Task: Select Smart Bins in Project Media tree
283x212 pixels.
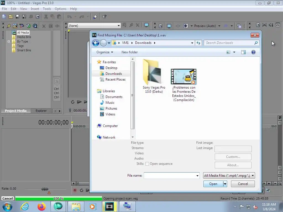Action: coord(24,50)
